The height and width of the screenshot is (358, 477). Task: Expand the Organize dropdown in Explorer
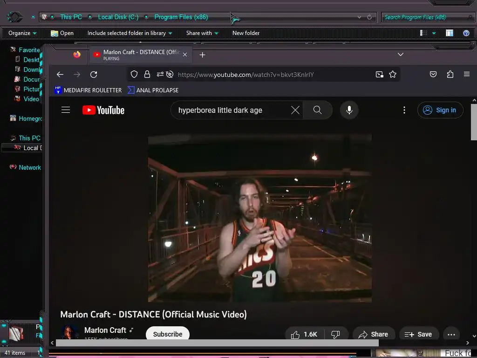22,33
